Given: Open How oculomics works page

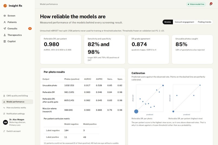Looking at the screenshot, I should tap(17, 108).
